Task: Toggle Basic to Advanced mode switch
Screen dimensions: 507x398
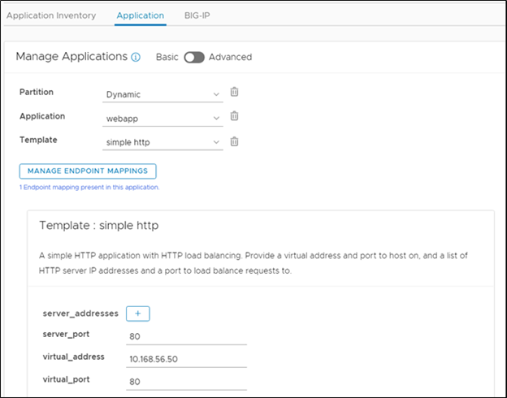Action: pos(193,58)
